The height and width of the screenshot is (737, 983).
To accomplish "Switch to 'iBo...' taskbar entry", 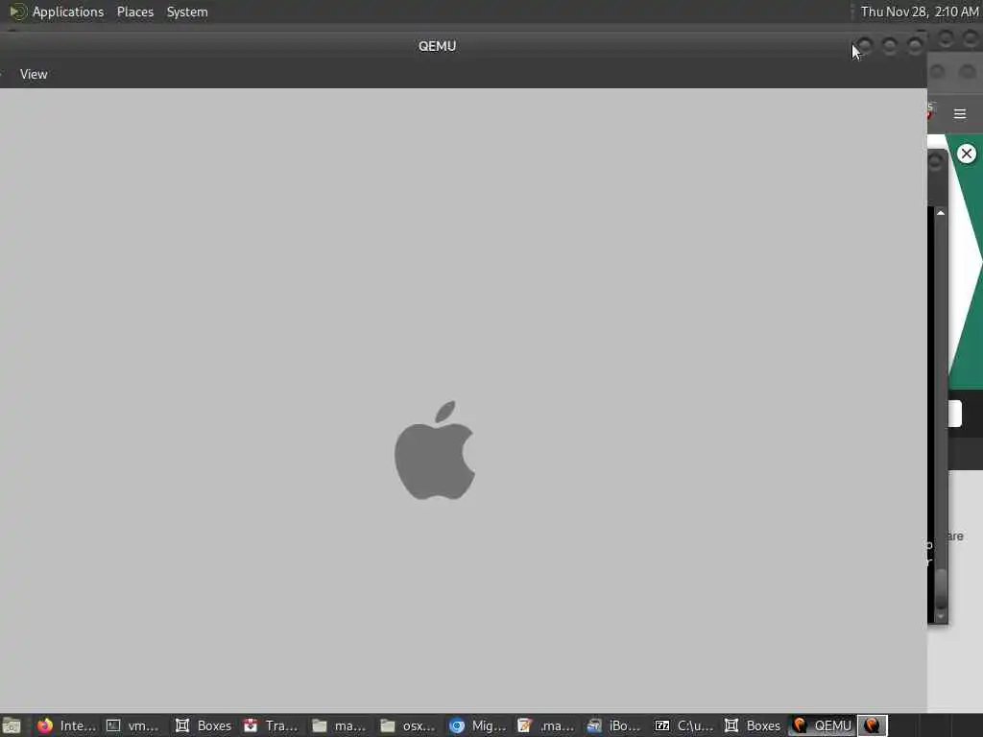I will pos(613,725).
